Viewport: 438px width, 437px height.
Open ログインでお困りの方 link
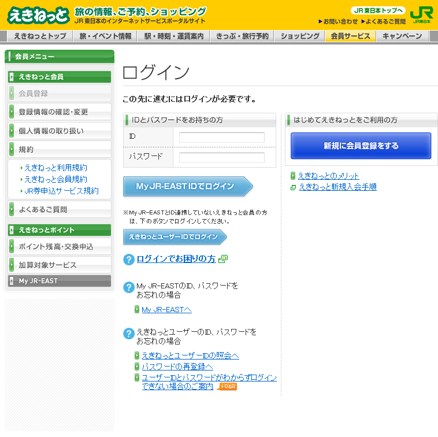coord(176,260)
